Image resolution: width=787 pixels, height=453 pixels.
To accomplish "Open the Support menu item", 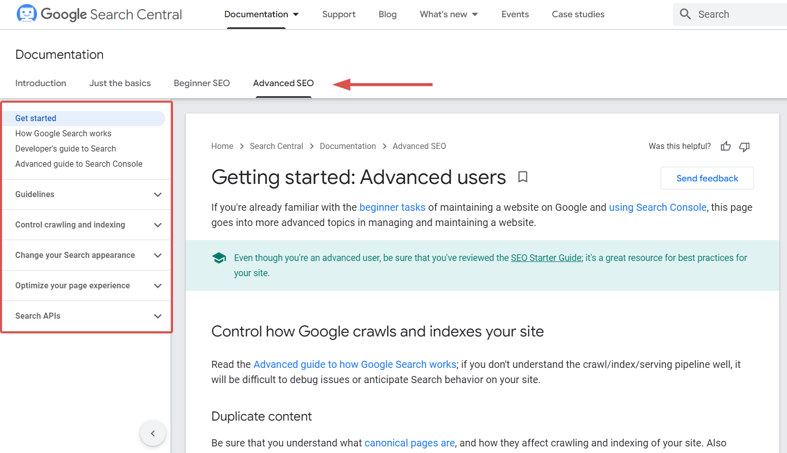I will pos(338,14).
